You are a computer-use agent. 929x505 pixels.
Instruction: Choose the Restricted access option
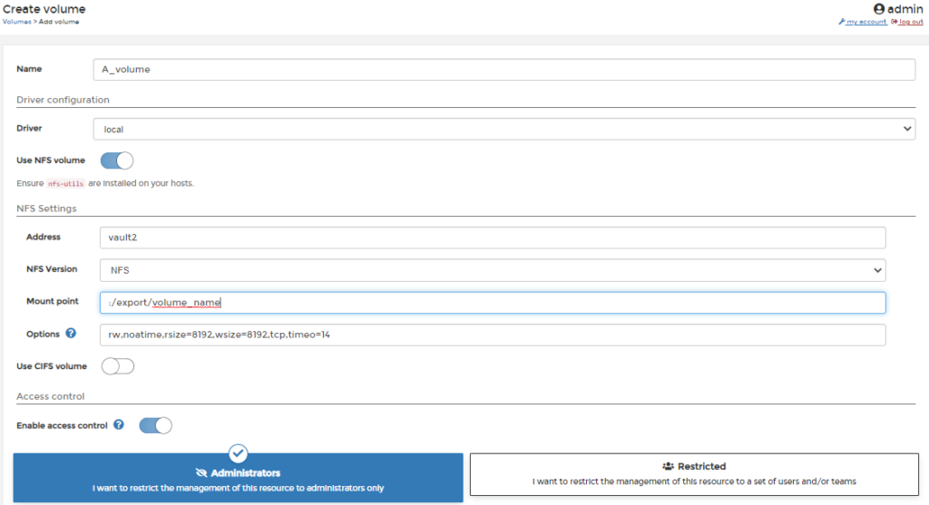694,474
